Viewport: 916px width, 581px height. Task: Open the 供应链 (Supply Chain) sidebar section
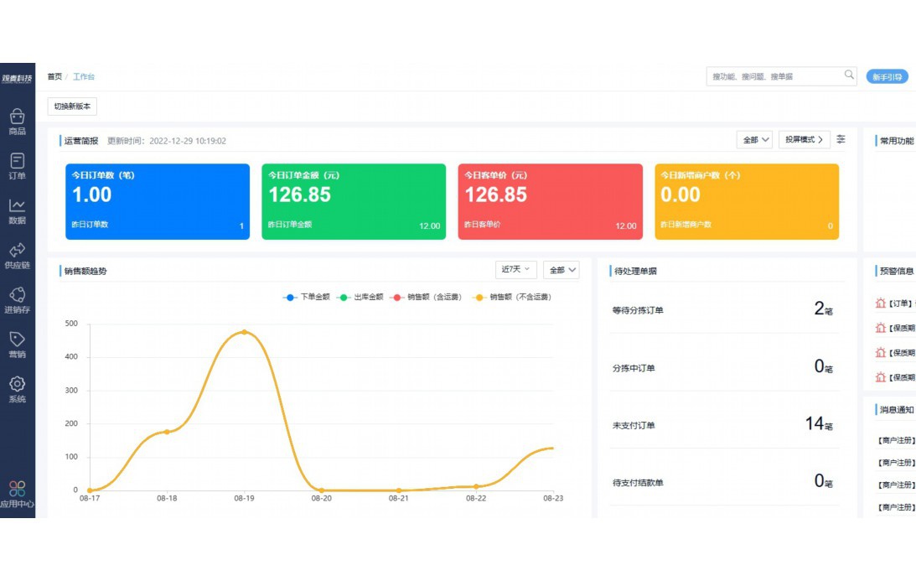coord(18,255)
